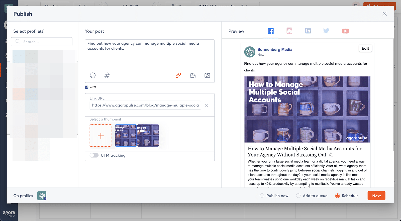Click the link description text in preview

(x=307, y=172)
